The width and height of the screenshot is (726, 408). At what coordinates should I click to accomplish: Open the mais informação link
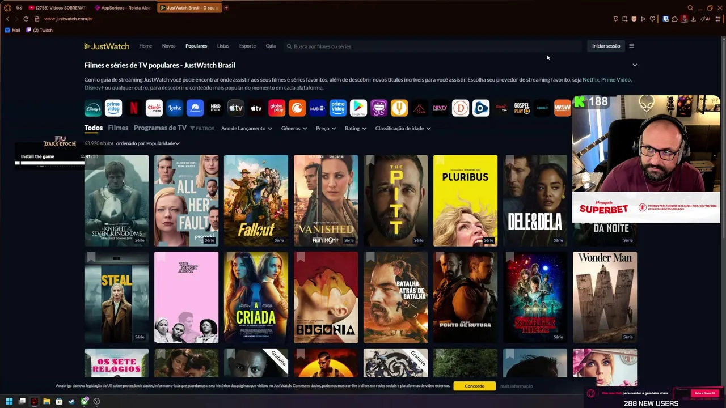click(517, 386)
